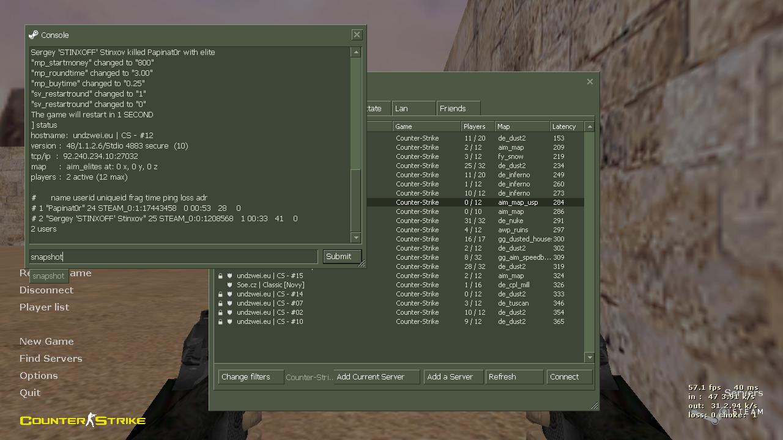Click the console scrollbar up arrow
The image size is (783, 440).
[356, 52]
